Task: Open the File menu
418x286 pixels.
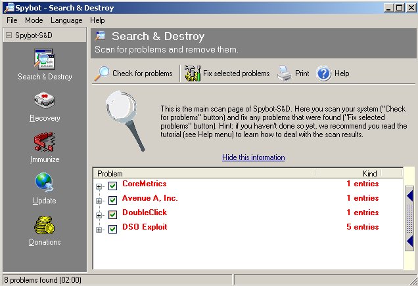Action: click(12, 20)
